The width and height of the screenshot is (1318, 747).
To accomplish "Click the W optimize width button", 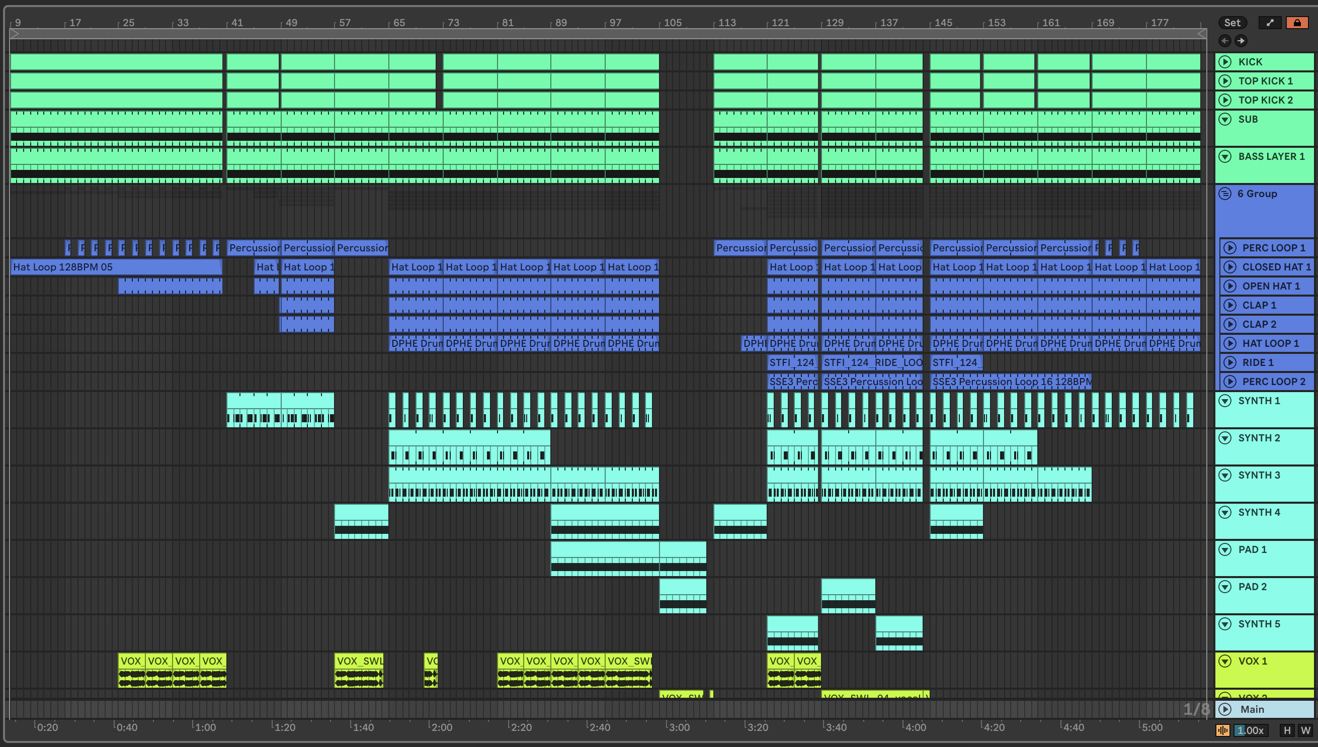I will point(1305,730).
